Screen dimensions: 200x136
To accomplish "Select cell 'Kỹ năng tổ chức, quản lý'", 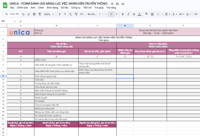I will click(56, 116).
